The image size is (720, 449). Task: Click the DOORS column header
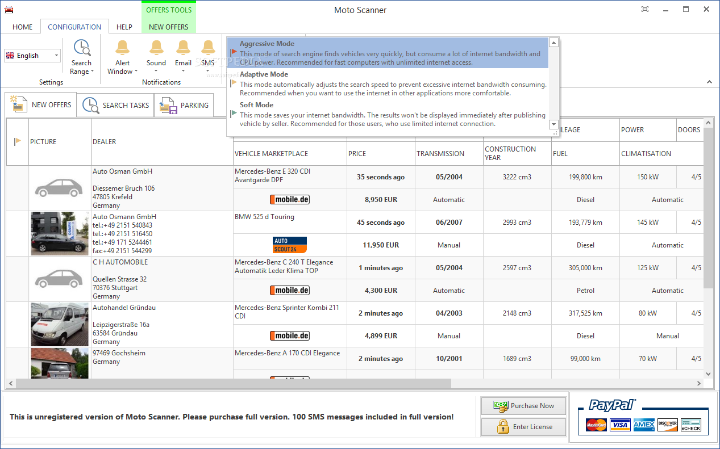(x=689, y=130)
